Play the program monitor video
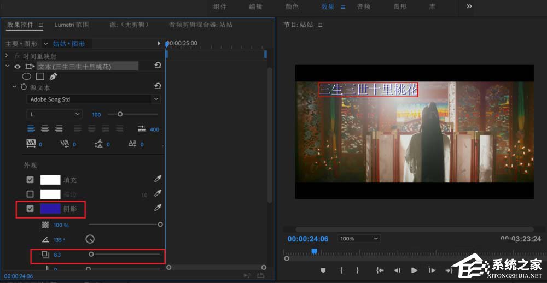The image size is (547, 283). point(414,270)
